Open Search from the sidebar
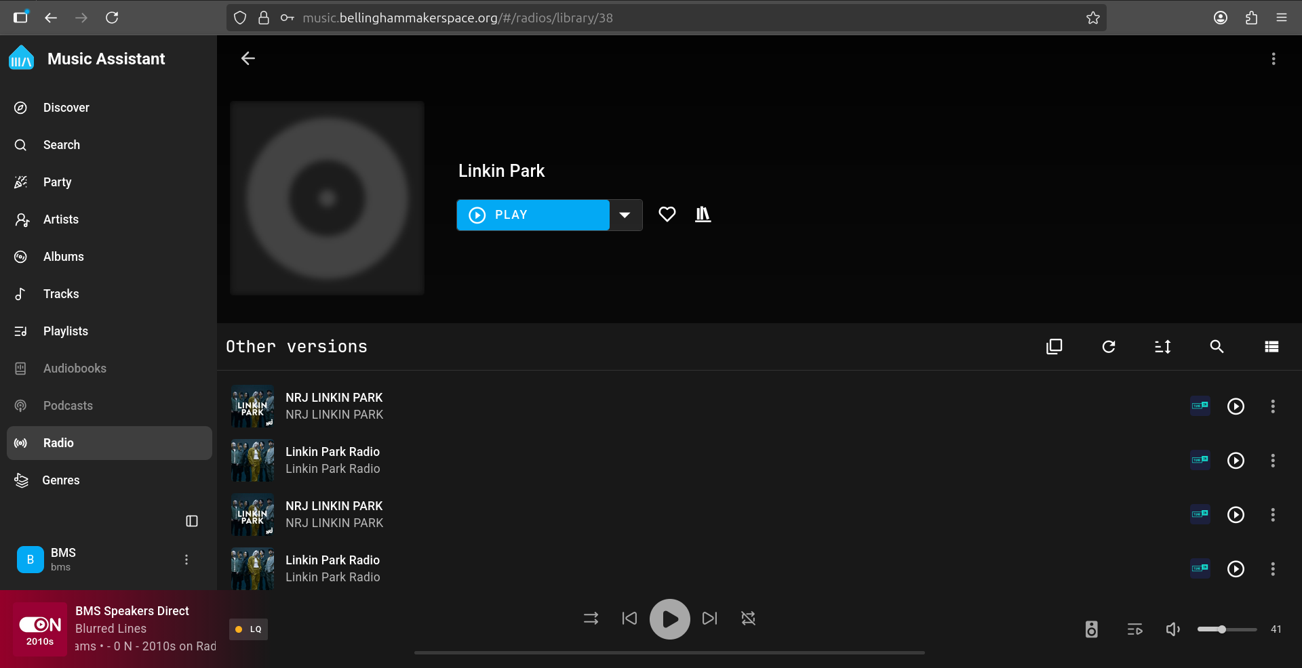Viewport: 1302px width, 668px height. coord(109,145)
